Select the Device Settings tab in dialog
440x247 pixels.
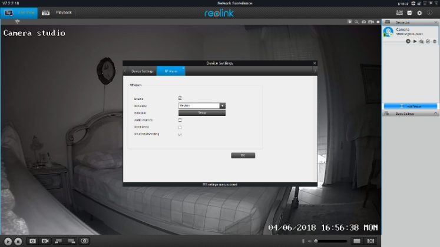coord(143,71)
